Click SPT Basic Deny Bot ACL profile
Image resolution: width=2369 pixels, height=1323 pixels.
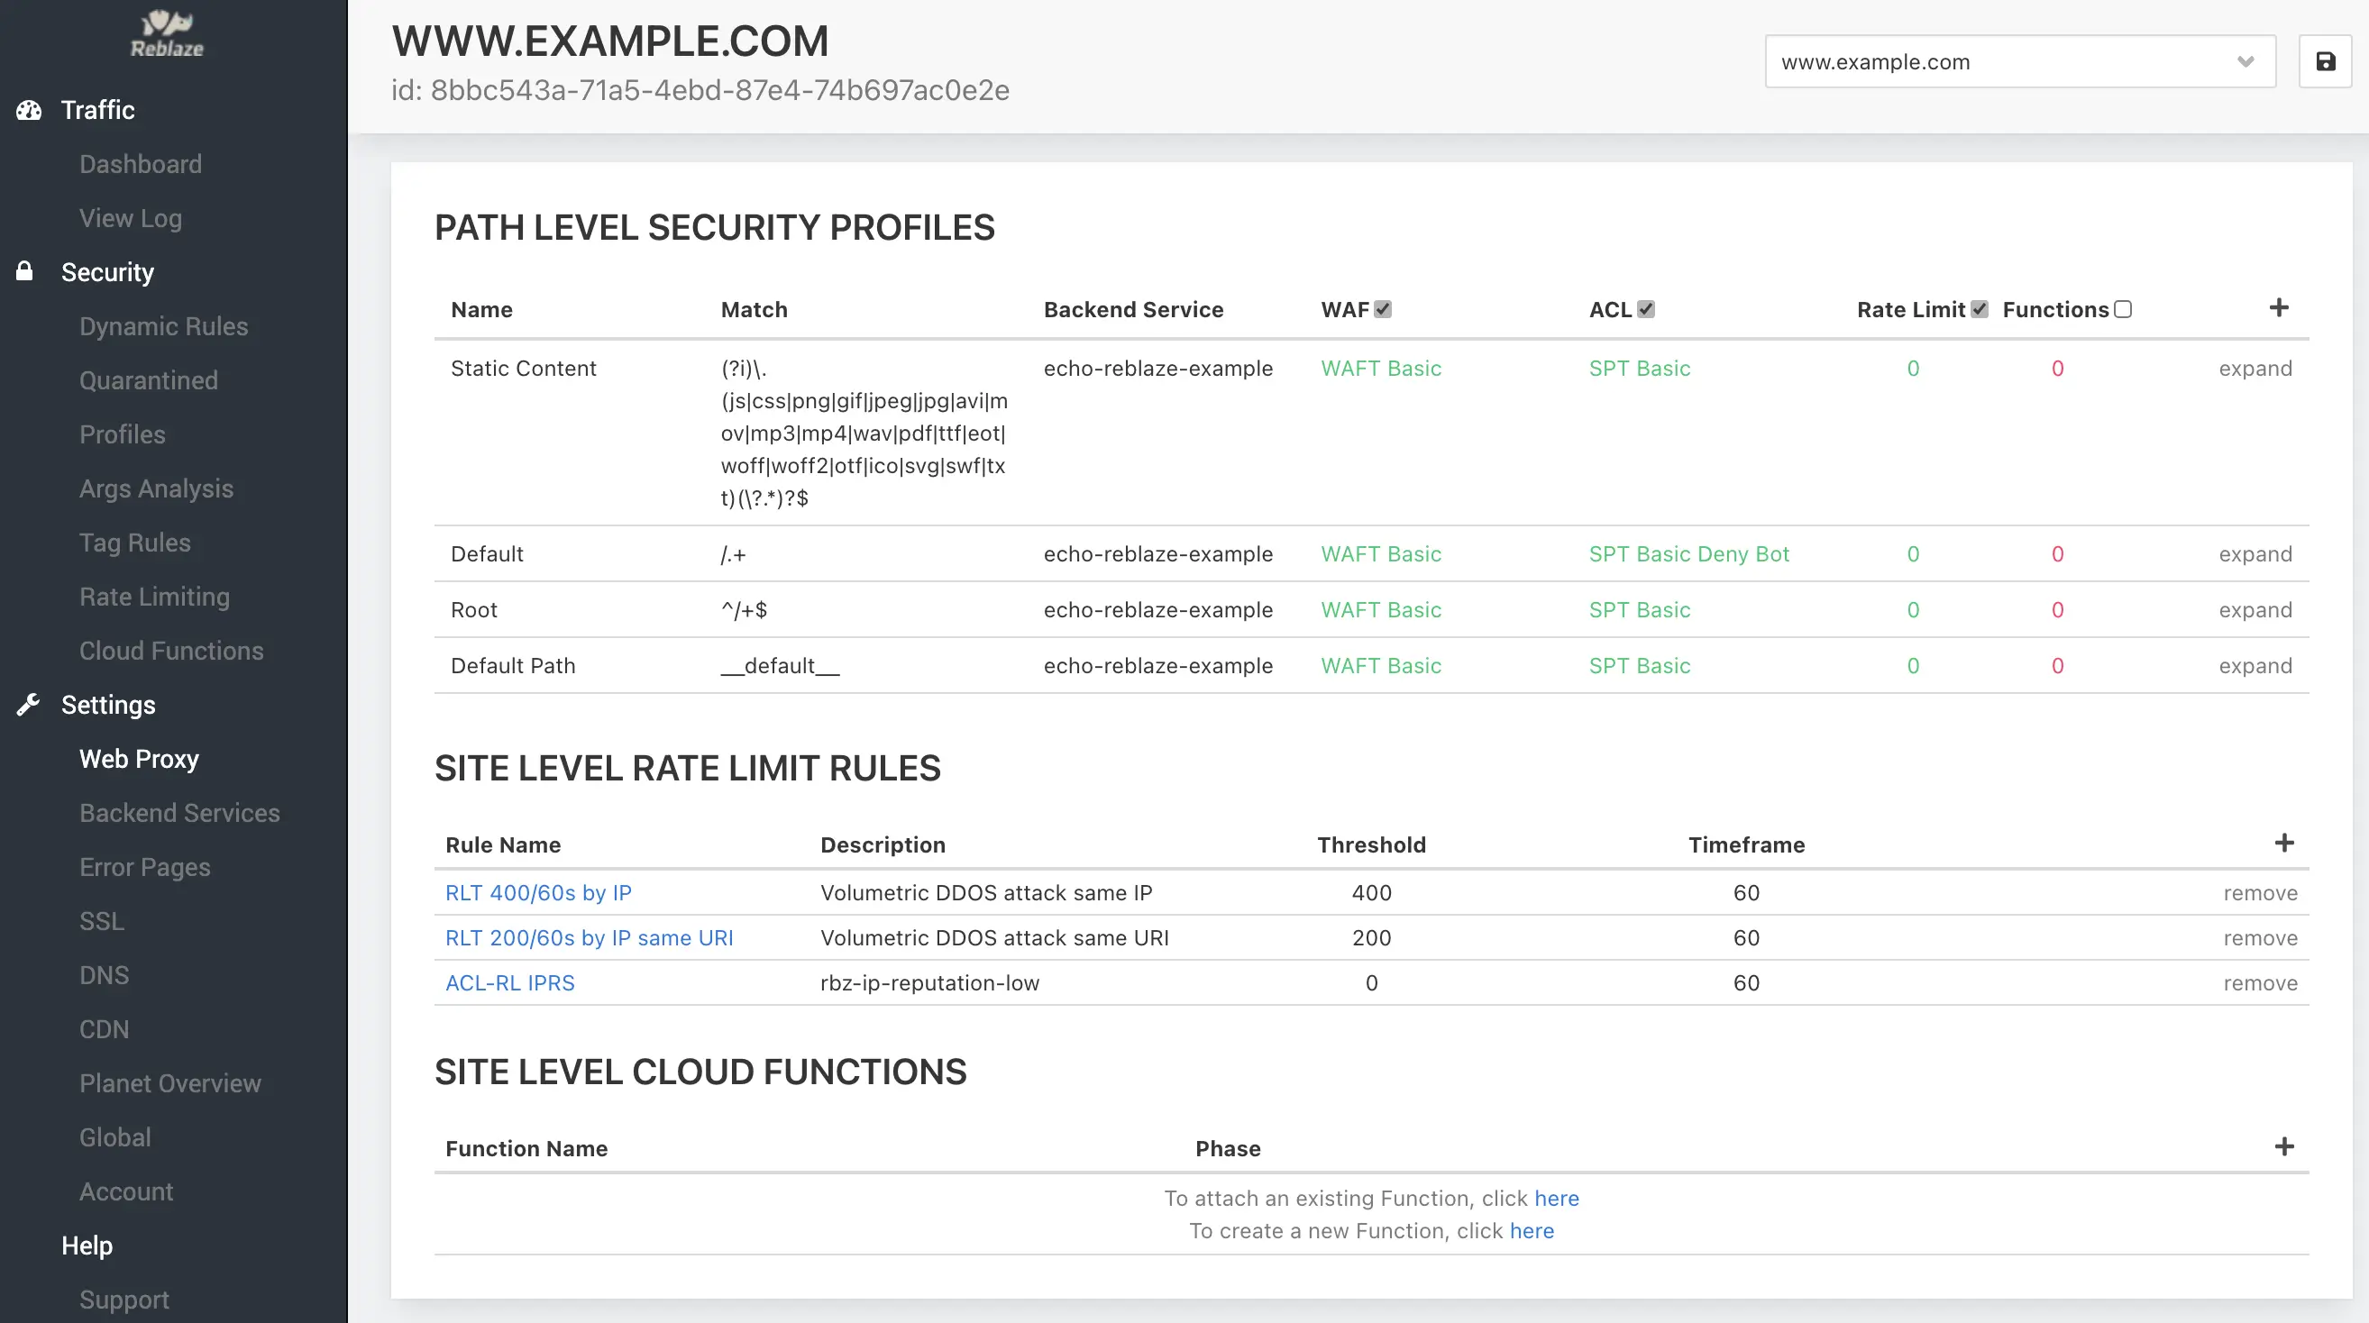1688,554
